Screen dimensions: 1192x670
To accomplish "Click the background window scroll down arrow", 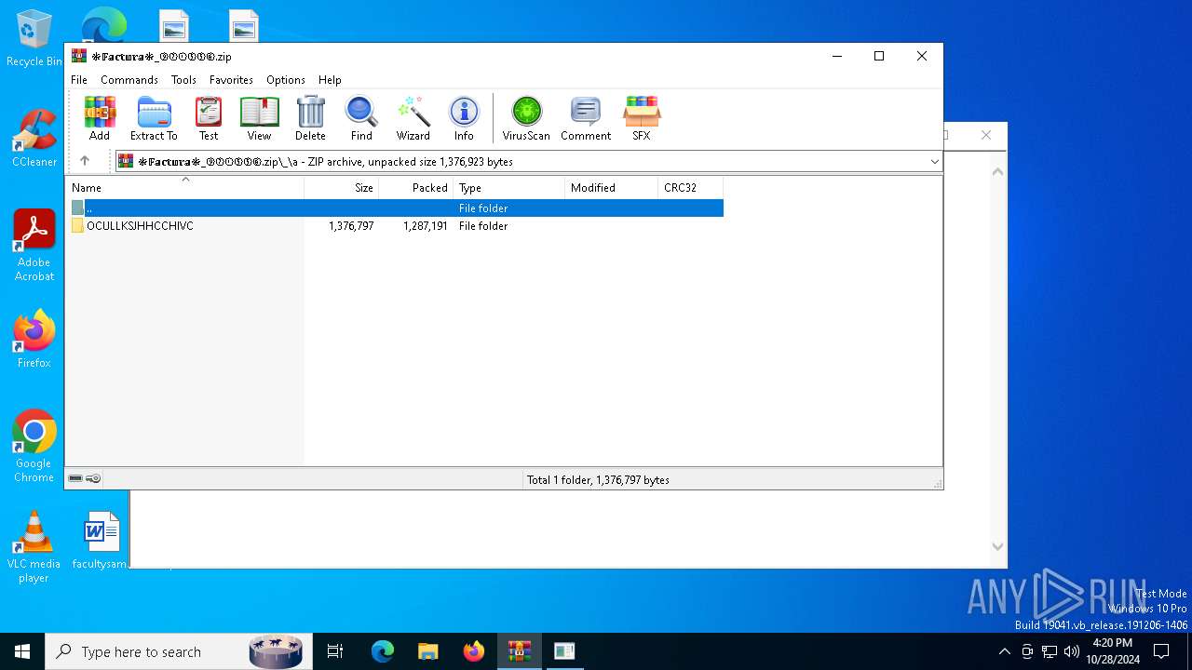I will coord(997,547).
